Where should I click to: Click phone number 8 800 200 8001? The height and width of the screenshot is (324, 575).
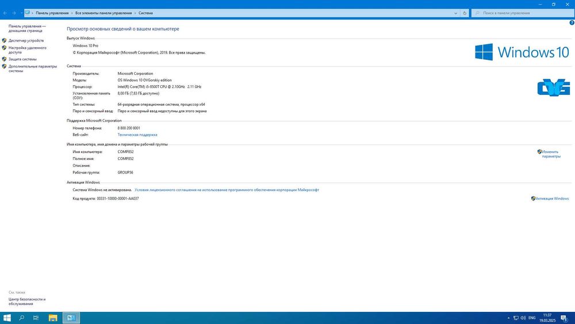pos(129,128)
